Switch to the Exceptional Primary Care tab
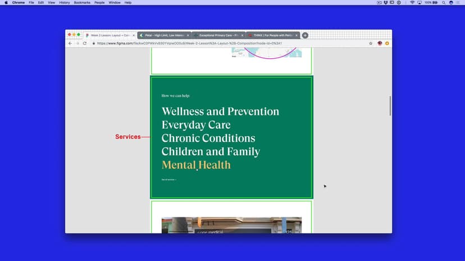Image resolution: width=465 pixels, height=261 pixels. [x=218, y=35]
